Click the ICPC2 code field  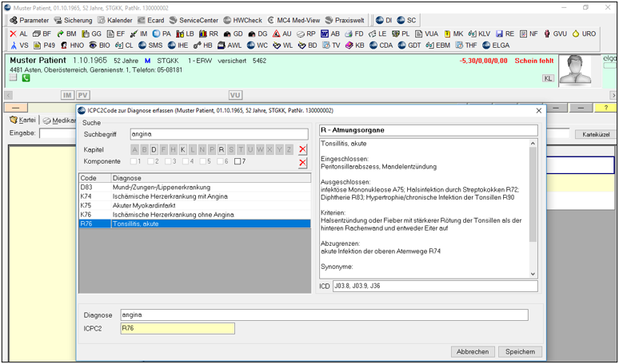pyautogui.click(x=178, y=329)
